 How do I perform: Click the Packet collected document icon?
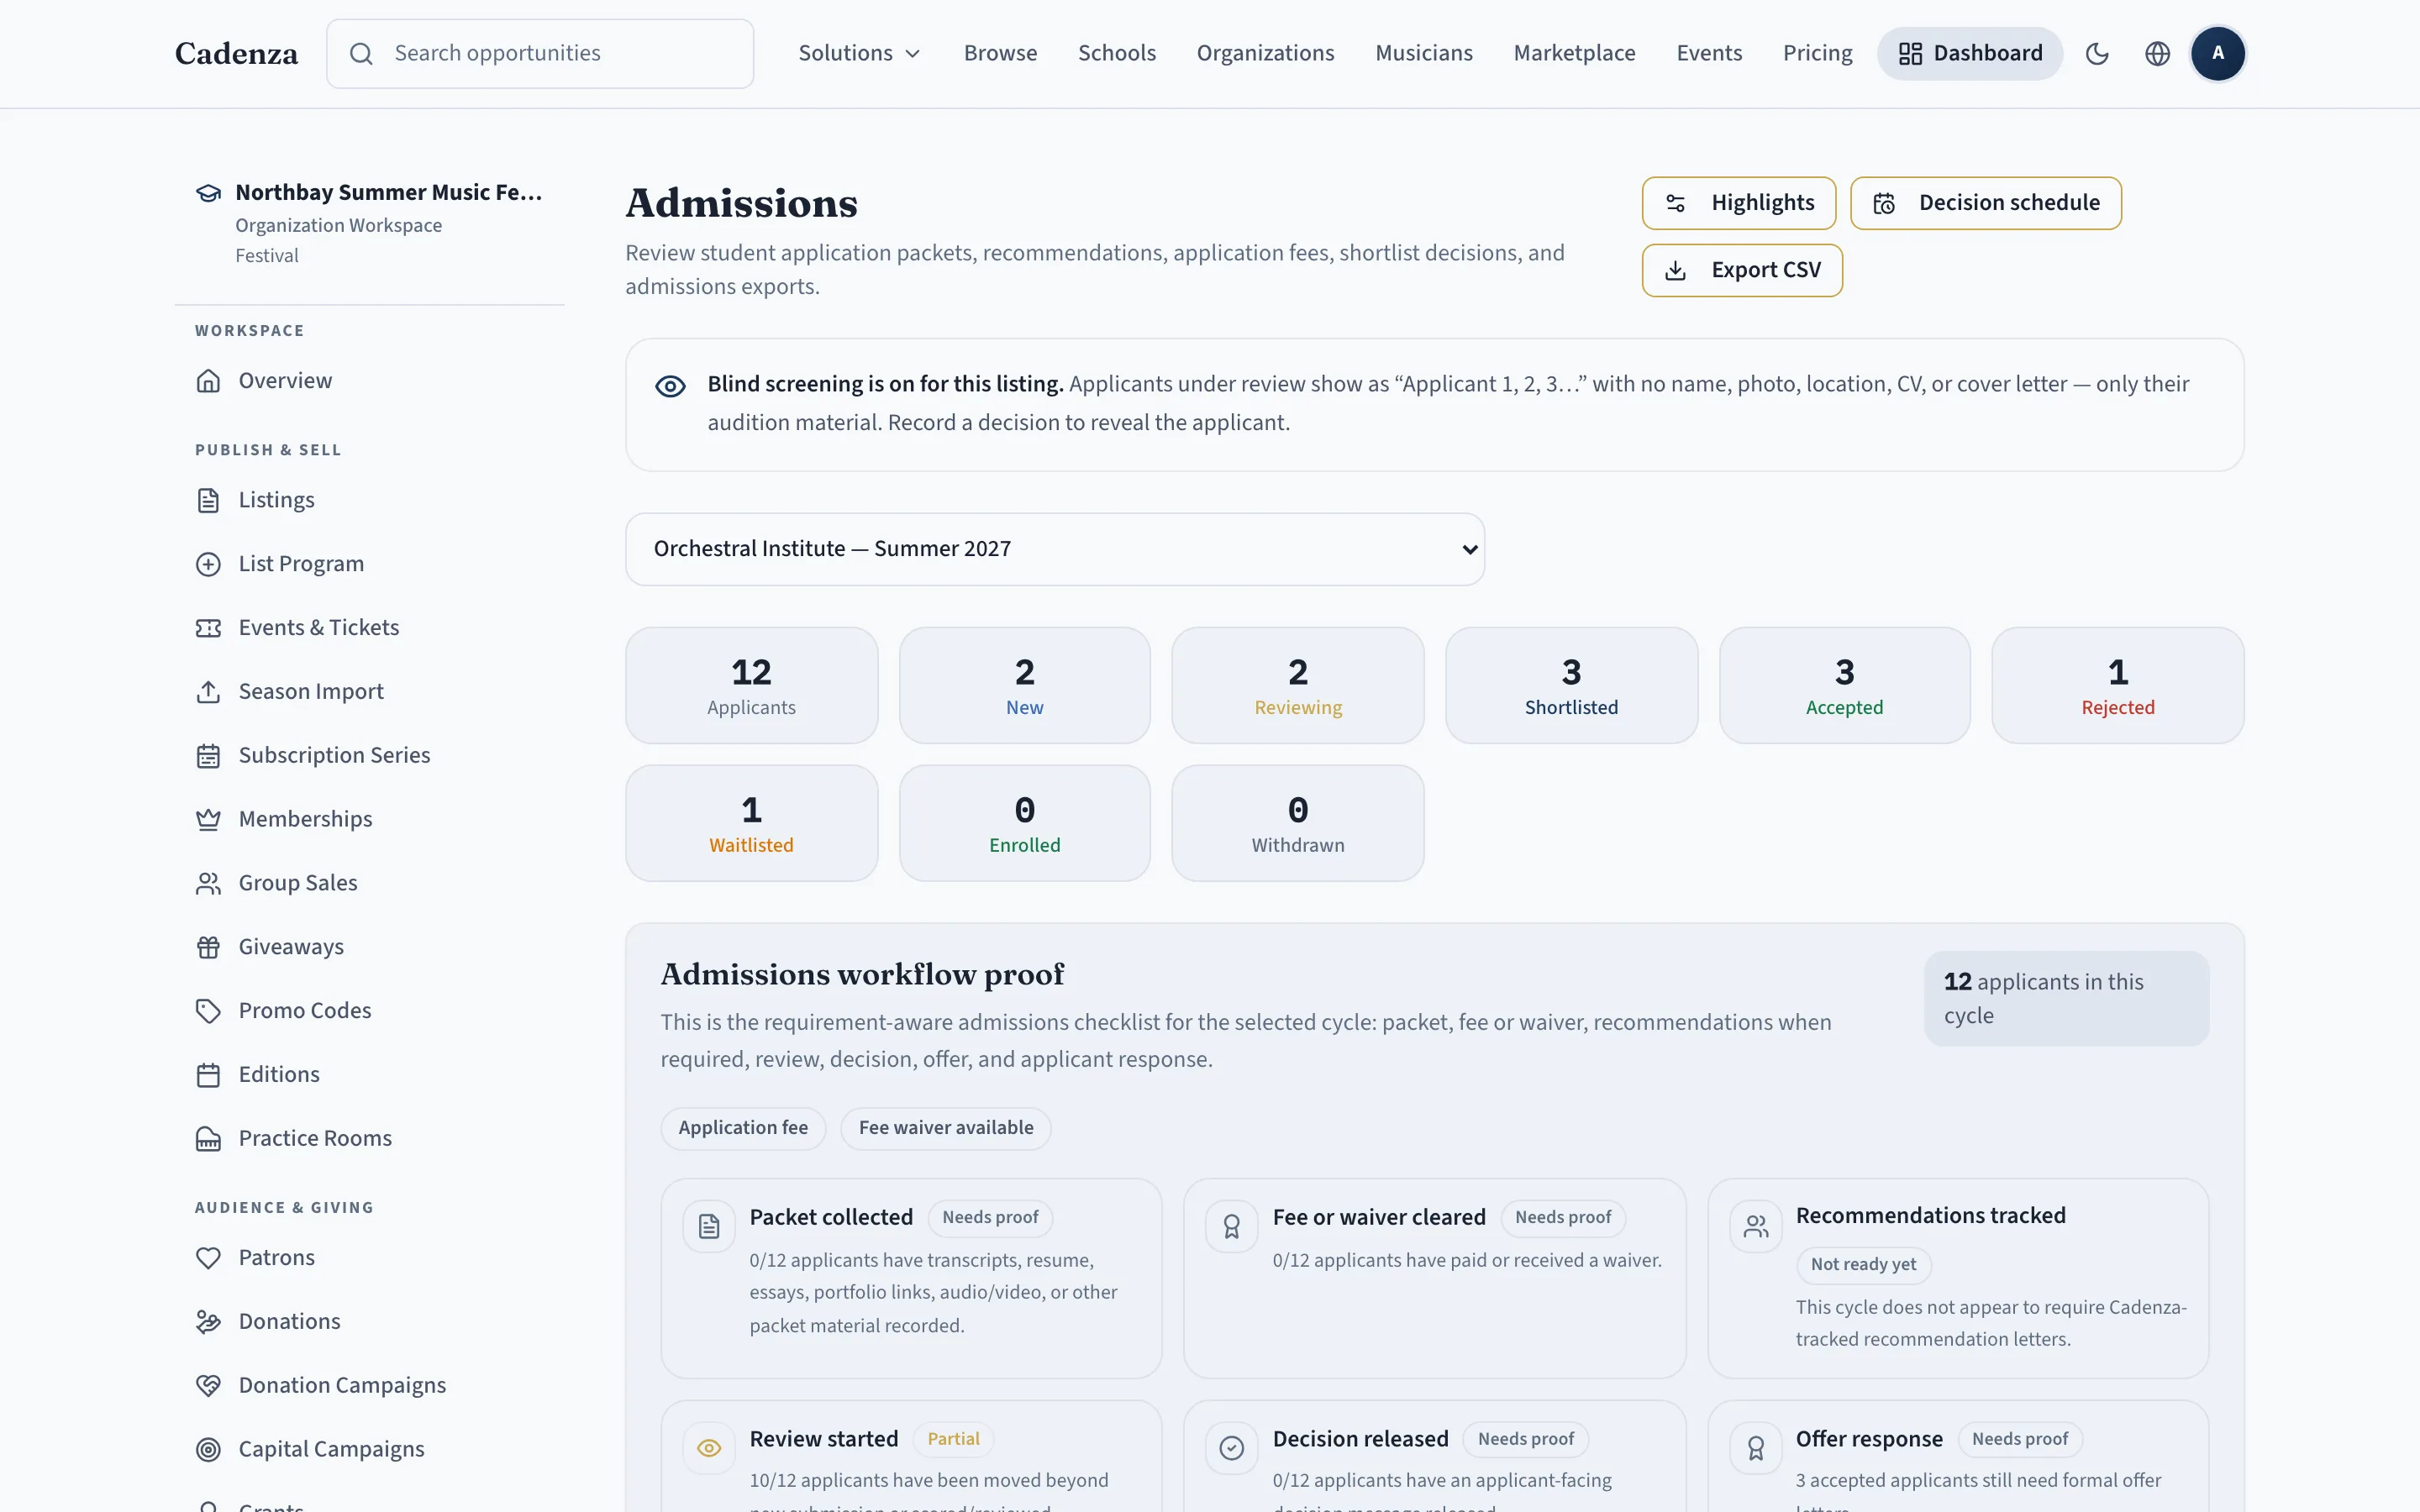(x=709, y=1226)
